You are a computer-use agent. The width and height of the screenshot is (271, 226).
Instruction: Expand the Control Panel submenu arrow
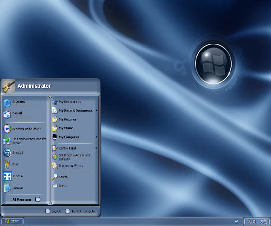(96, 148)
